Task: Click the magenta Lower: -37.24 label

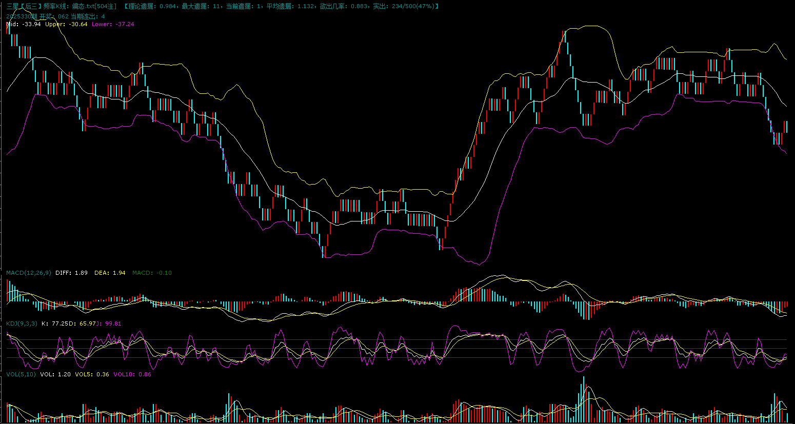Action: pos(113,24)
